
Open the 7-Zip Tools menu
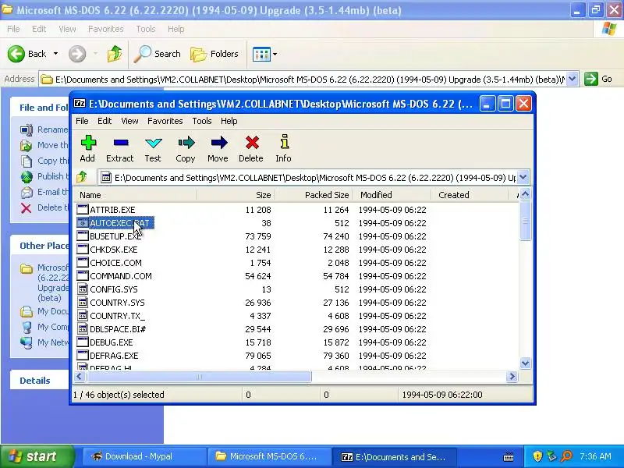pyautogui.click(x=202, y=121)
